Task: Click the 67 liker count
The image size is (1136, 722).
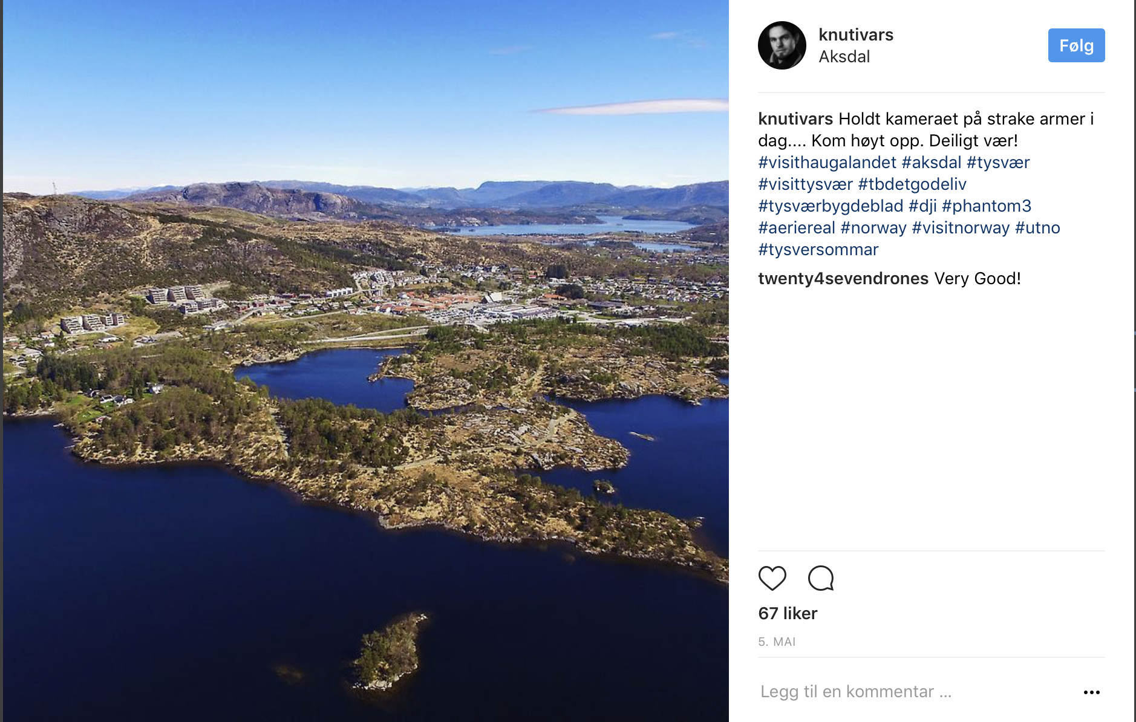Action: pos(788,614)
